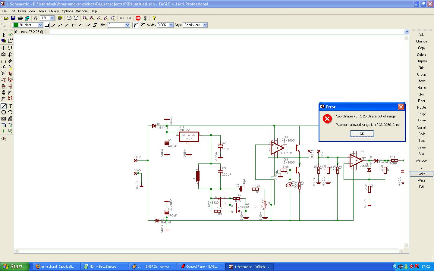This screenshot has height=271, width=434.
Task: Select the Info tool in the left palette
Action: [x=4, y=35]
